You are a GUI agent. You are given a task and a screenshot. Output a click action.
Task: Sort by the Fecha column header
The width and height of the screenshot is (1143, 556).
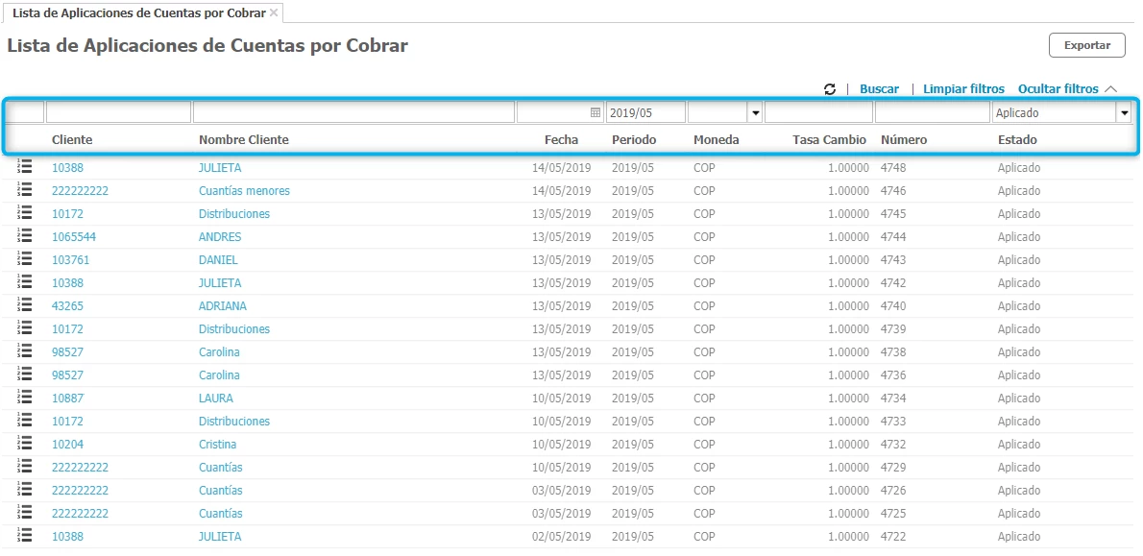coord(561,140)
